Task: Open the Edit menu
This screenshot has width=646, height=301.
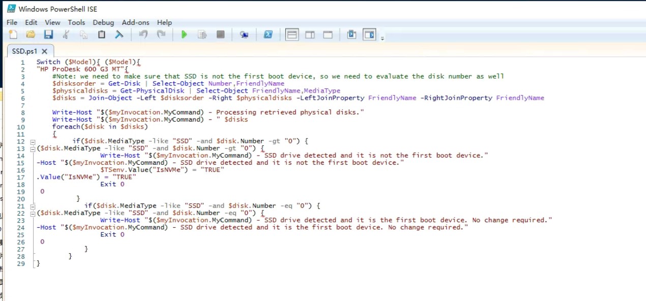Action: point(31,22)
